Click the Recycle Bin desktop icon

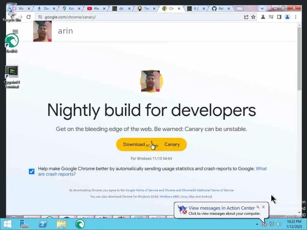[x=12, y=12]
